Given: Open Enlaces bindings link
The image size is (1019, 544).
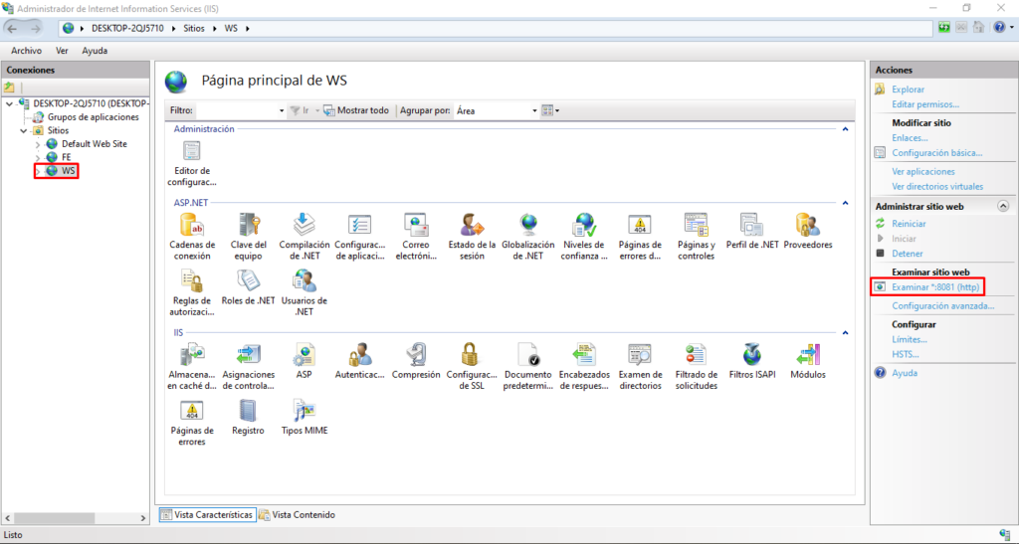Looking at the screenshot, I should click(910, 137).
